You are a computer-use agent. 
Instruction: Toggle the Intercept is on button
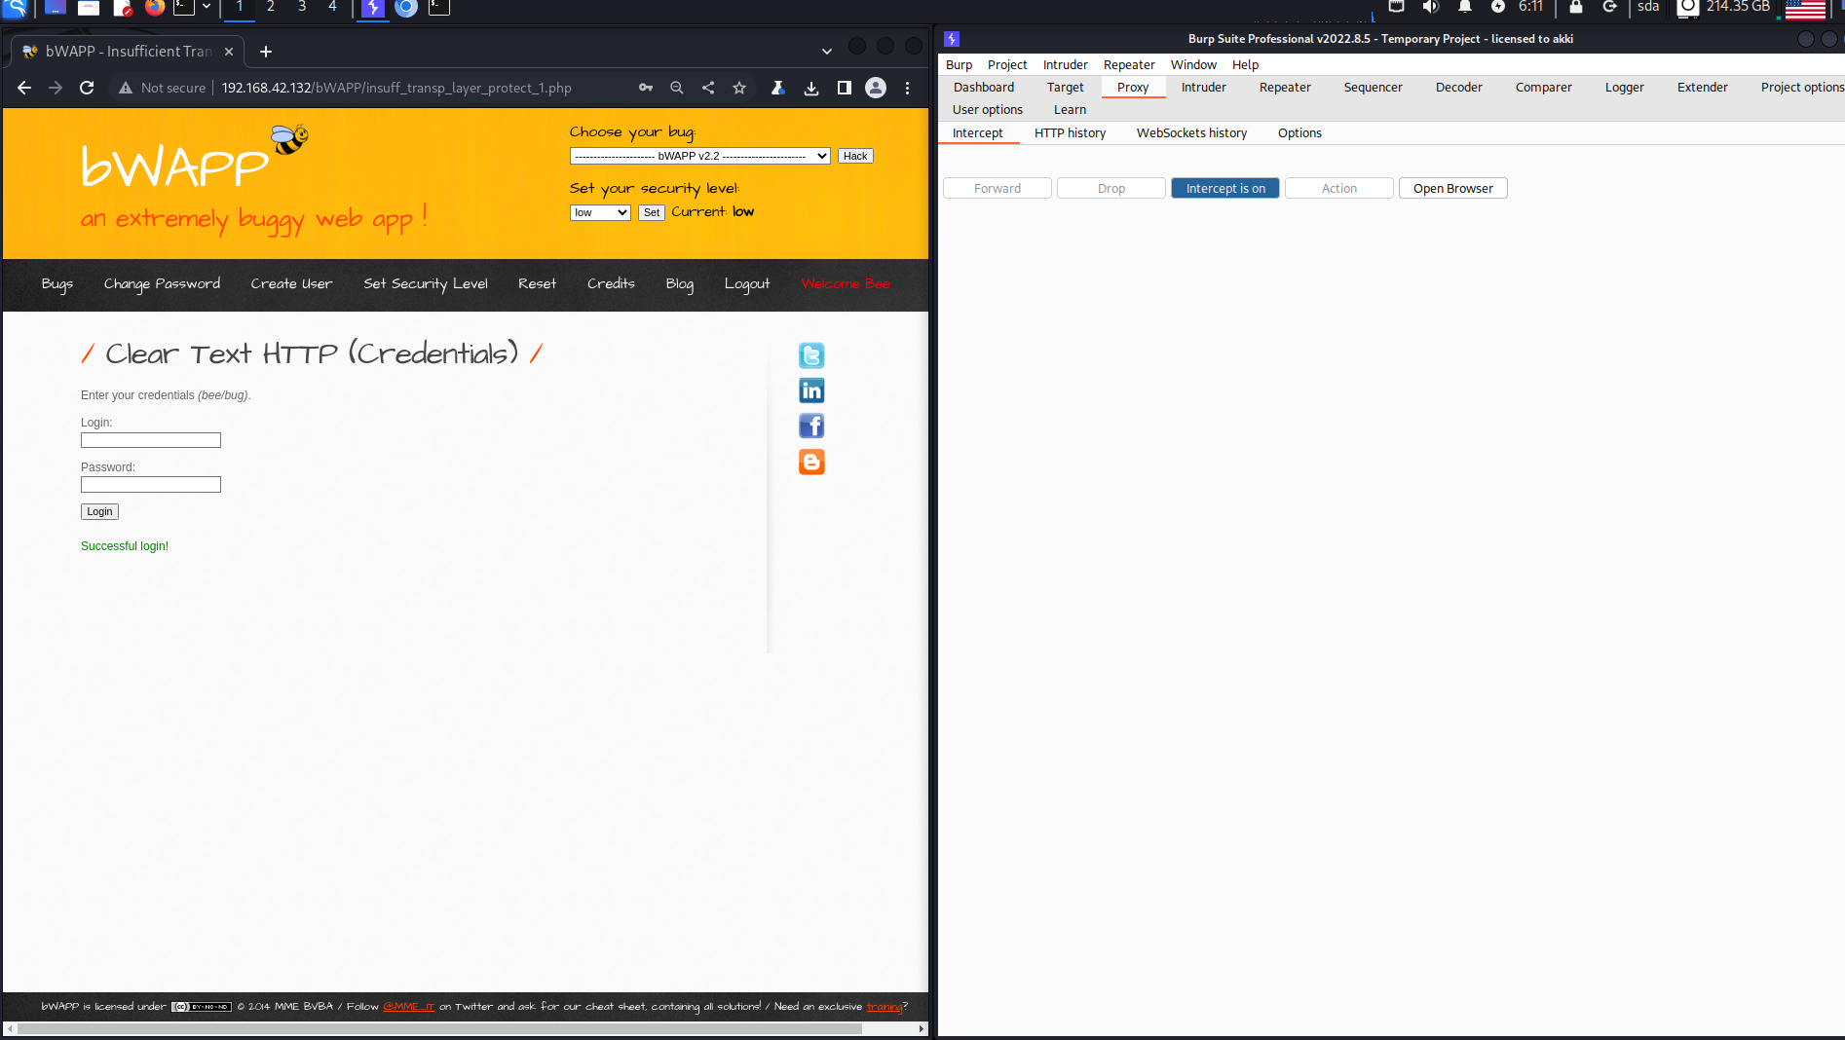pyautogui.click(x=1224, y=188)
